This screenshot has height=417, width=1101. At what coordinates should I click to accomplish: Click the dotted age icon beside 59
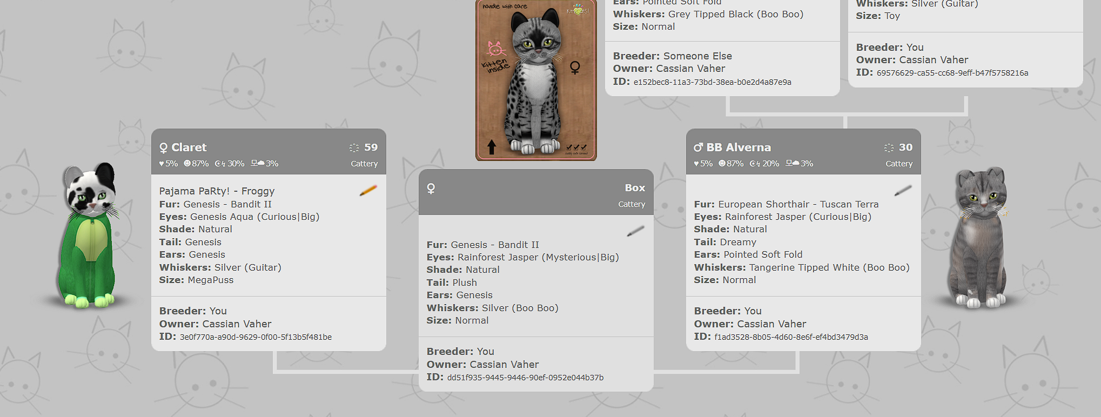[x=354, y=147]
